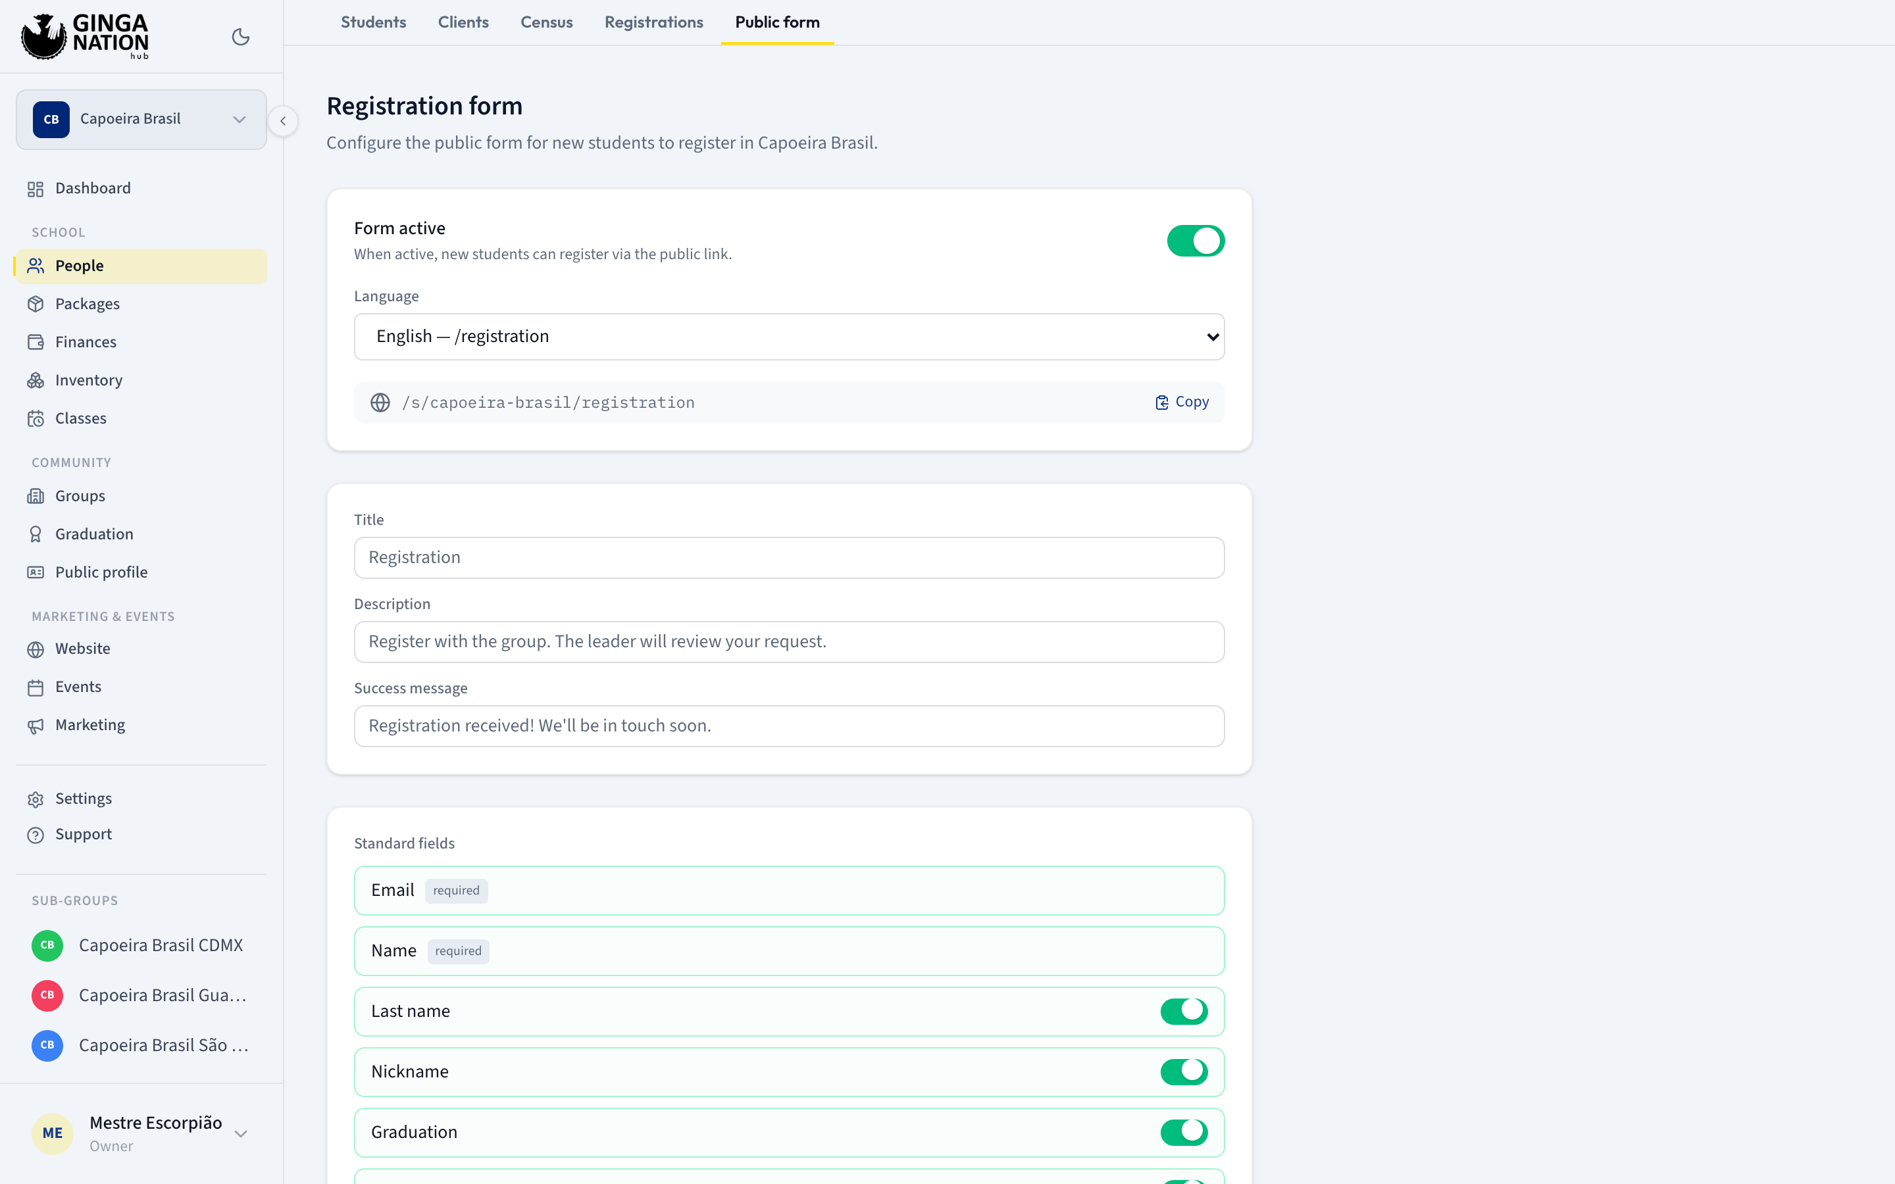Click the ME user avatar
The width and height of the screenshot is (1895, 1184).
[x=53, y=1133]
